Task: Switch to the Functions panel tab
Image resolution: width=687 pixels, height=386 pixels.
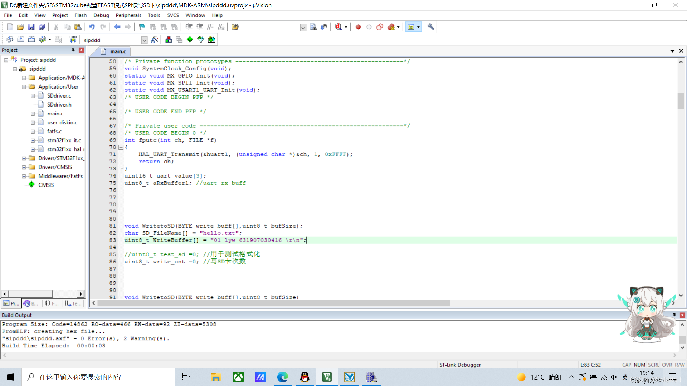Action: tap(52, 303)
